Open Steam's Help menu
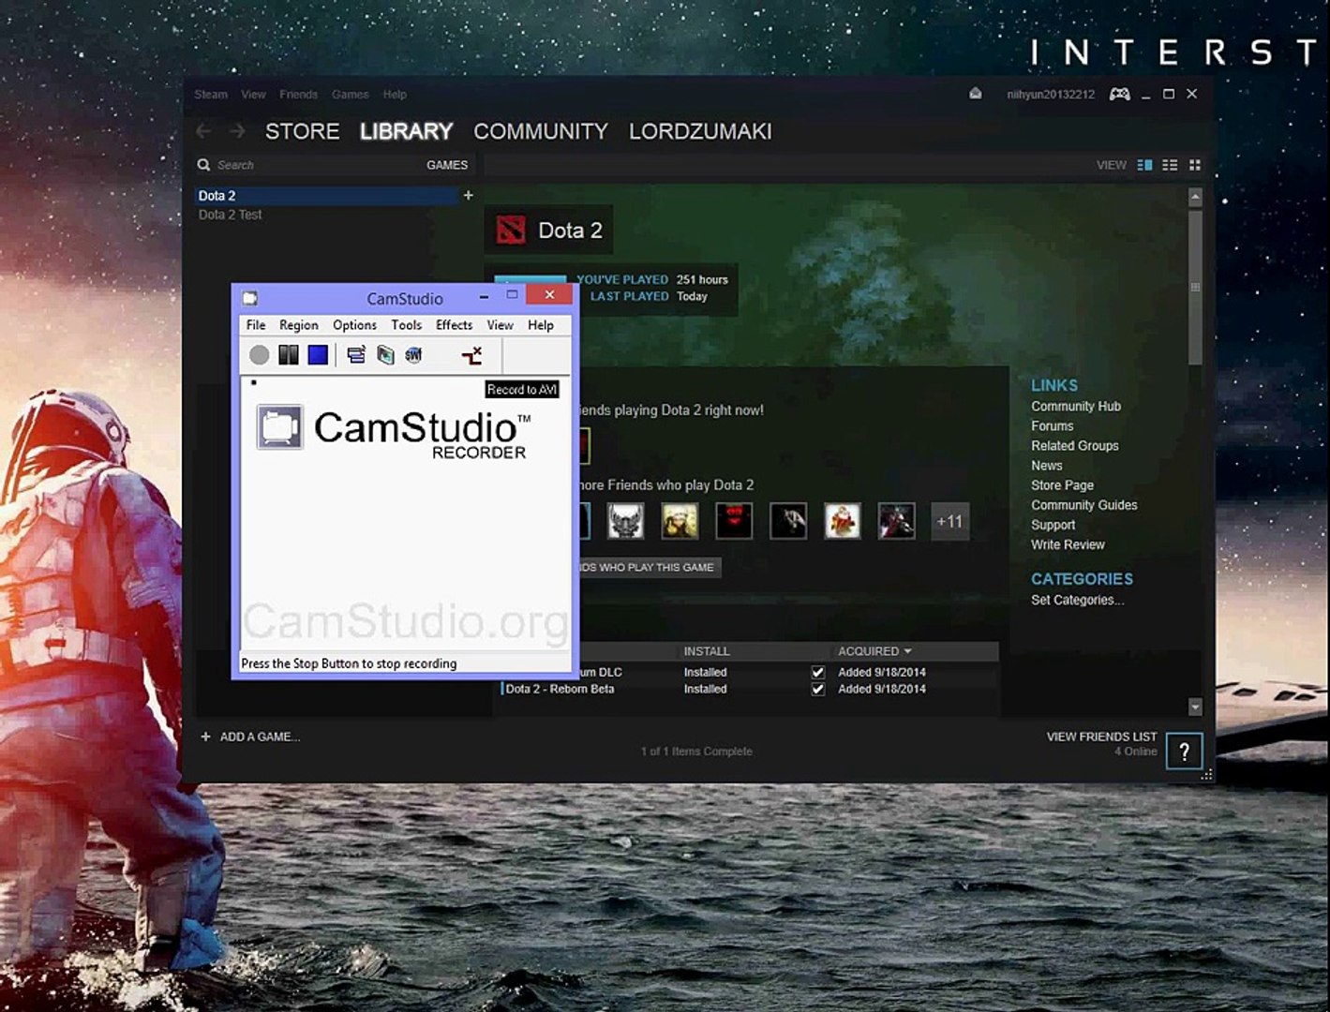1330x1012 pixels. (395, 95)
